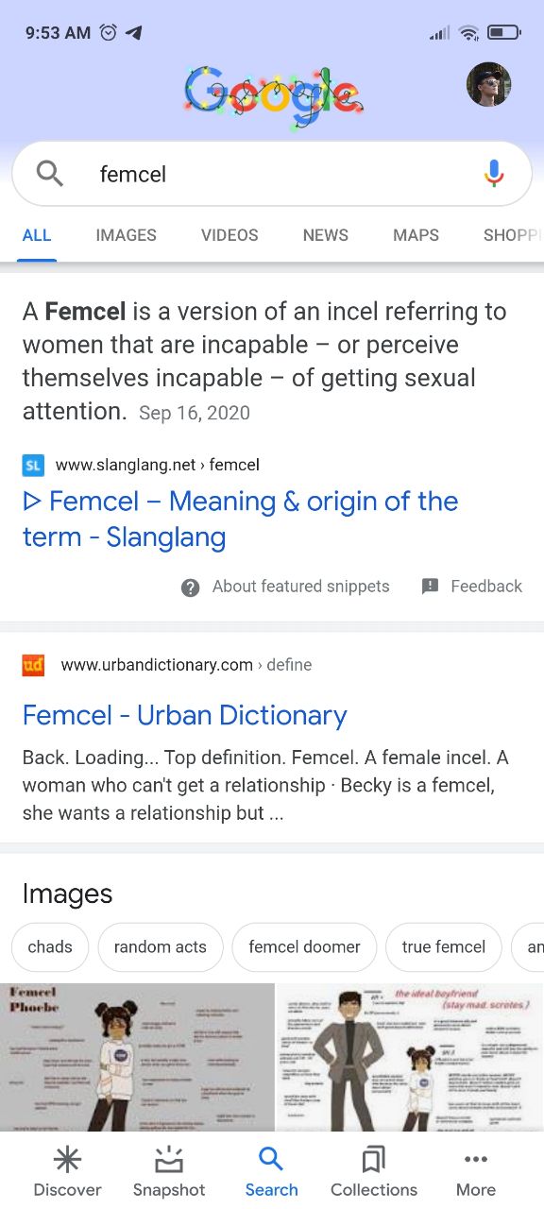Open Snapshot in bottom navigation

169,1159
